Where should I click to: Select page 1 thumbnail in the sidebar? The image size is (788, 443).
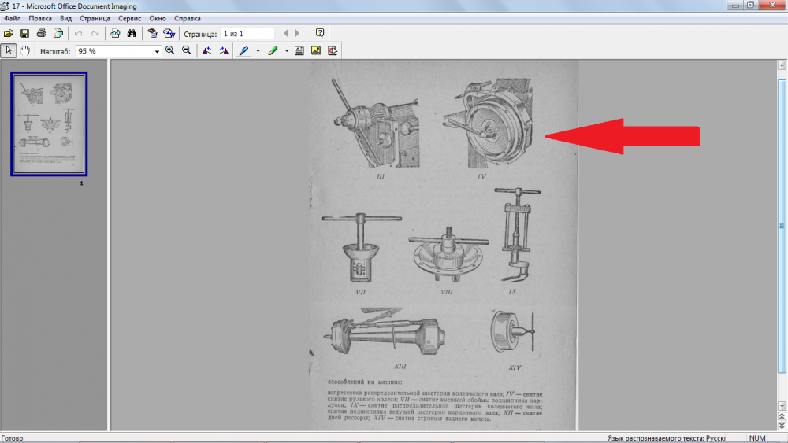click(49, 124)
